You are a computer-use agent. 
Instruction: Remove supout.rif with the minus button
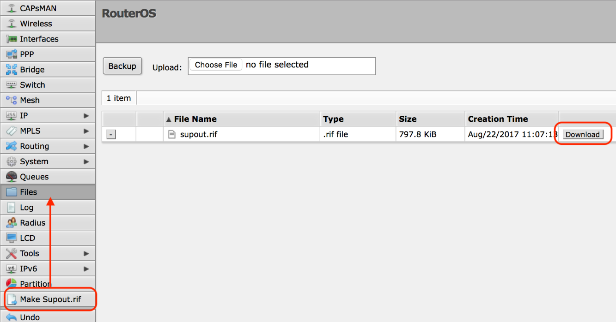(111, 135)
